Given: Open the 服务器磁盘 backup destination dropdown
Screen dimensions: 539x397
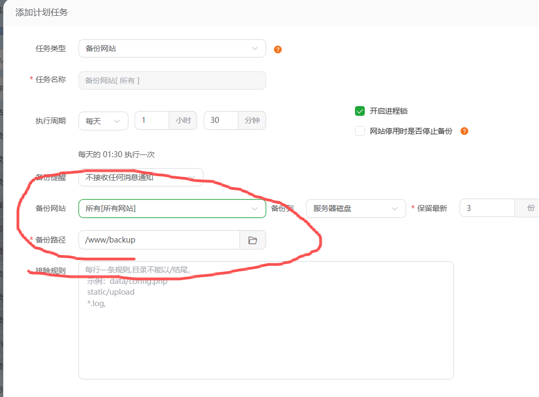Looking at the screenshot, I should coord(356,208).
